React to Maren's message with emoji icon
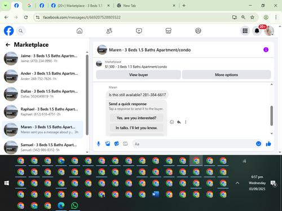 click(172, 122)
